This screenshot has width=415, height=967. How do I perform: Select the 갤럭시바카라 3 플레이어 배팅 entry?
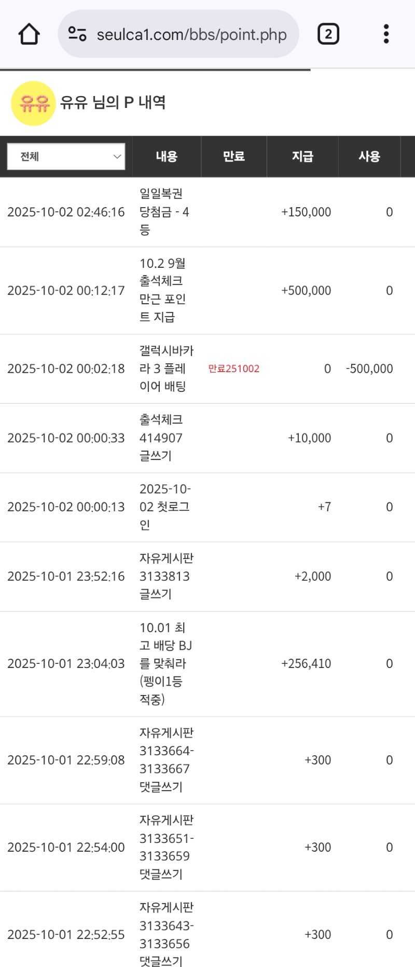(x=165, y=369)
